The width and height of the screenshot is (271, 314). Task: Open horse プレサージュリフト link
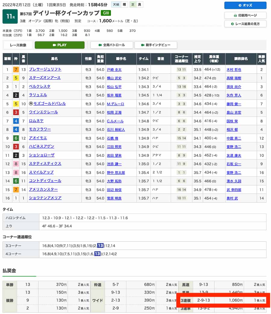click(45, 69)
